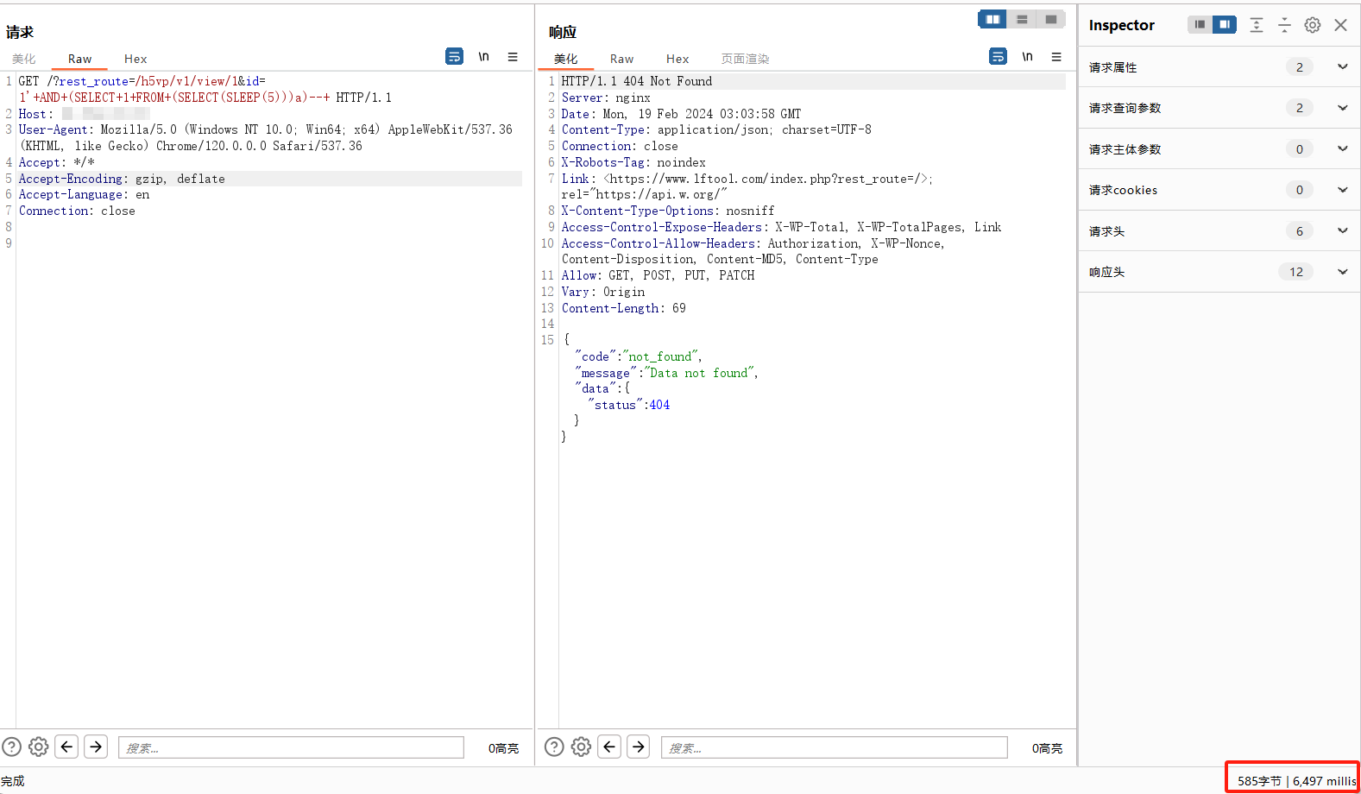
Task: Select combined tab layout view
Action: (1050, 19)
